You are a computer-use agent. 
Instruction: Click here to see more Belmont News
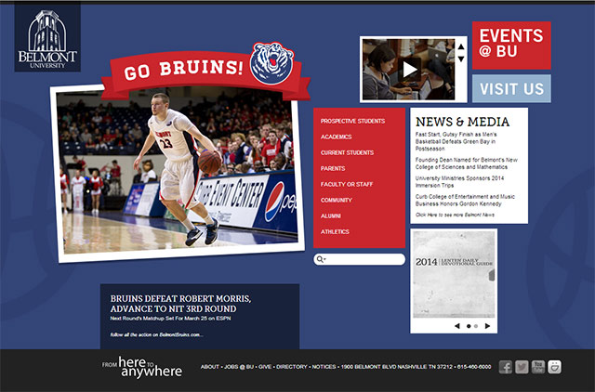coord(455,215)
